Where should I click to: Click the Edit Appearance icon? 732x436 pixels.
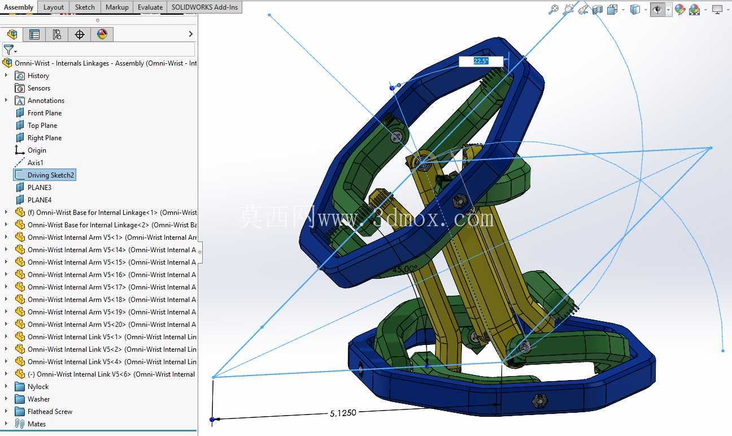[x=680, y=9]
